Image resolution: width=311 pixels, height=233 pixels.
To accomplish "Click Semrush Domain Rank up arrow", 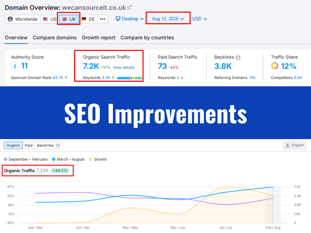I will [66, 78].
